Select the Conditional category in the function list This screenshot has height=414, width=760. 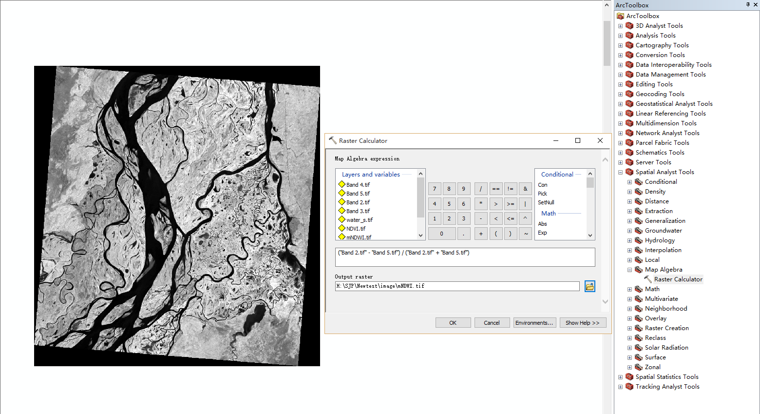pos(557,174)
